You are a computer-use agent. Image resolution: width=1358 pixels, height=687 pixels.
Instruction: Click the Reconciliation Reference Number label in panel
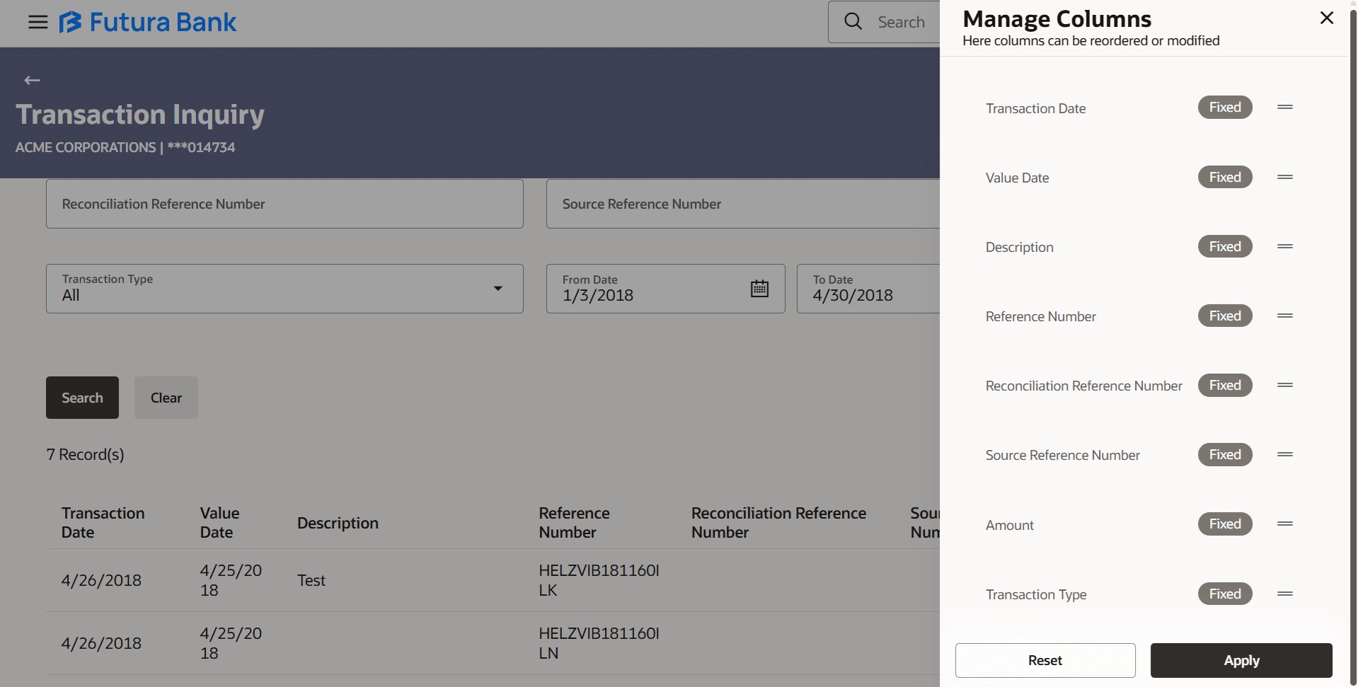[1084, 386]
